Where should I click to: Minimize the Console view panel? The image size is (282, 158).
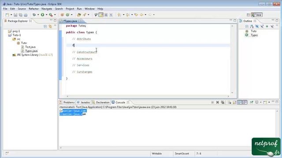pyautogui.click(x=273, y=101)
